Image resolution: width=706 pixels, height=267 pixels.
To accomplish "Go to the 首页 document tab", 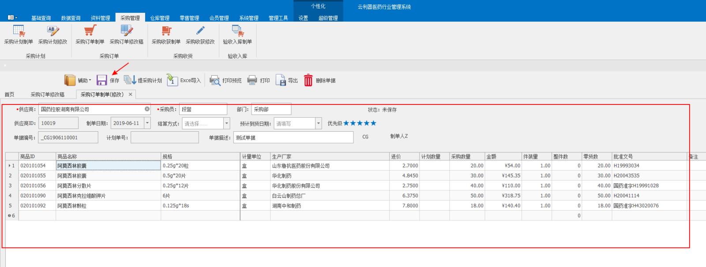I will (x=9, y=94).
